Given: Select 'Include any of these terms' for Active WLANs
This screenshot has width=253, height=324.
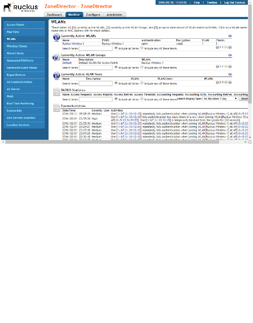Looking at the screenshot, I should [142, 48].
